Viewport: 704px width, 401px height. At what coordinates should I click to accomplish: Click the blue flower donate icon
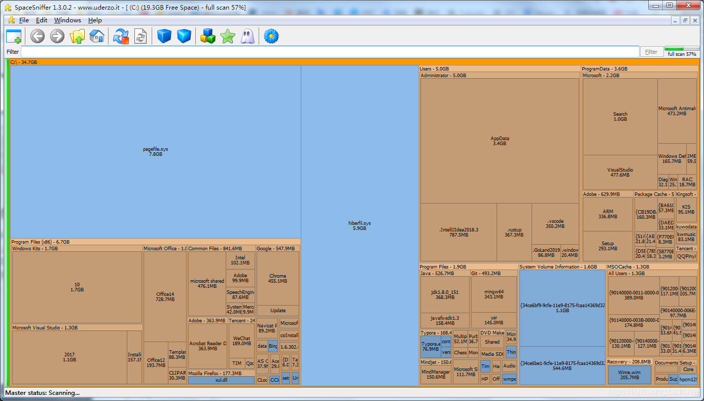271,36
